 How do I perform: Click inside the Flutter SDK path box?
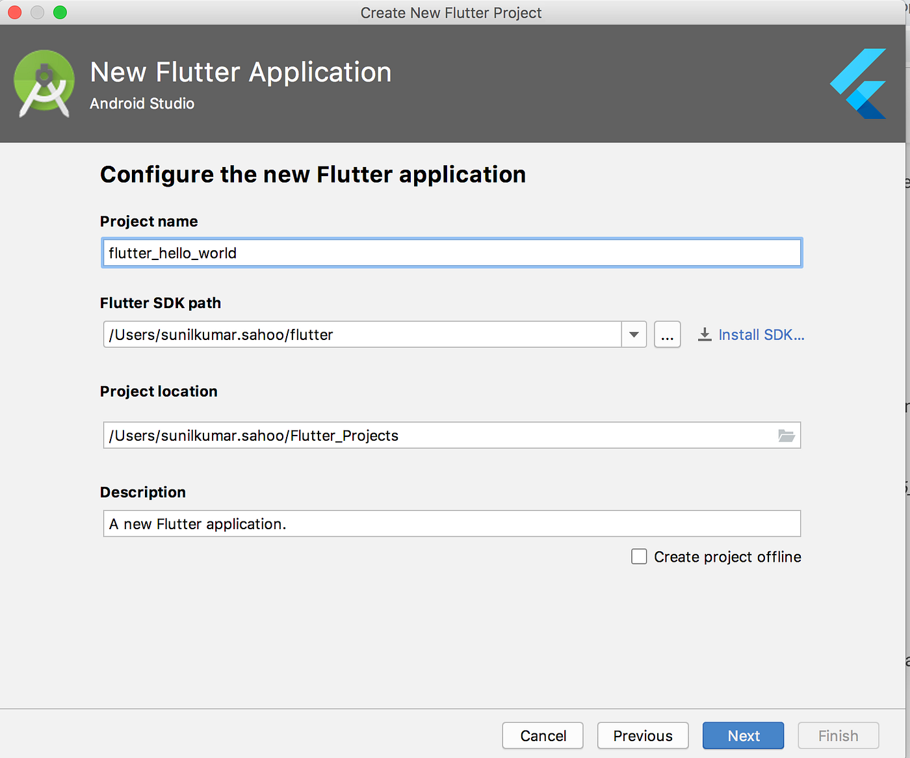pyautogui.click(x=364, y=334)
